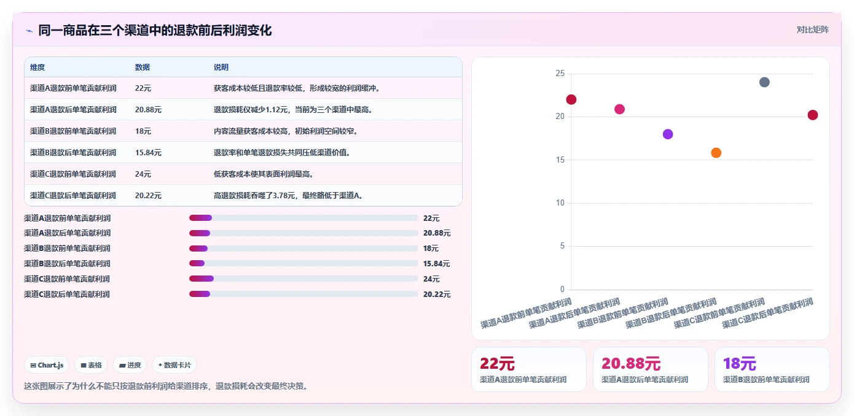Click the 22元 progress bar

point(304,218)
